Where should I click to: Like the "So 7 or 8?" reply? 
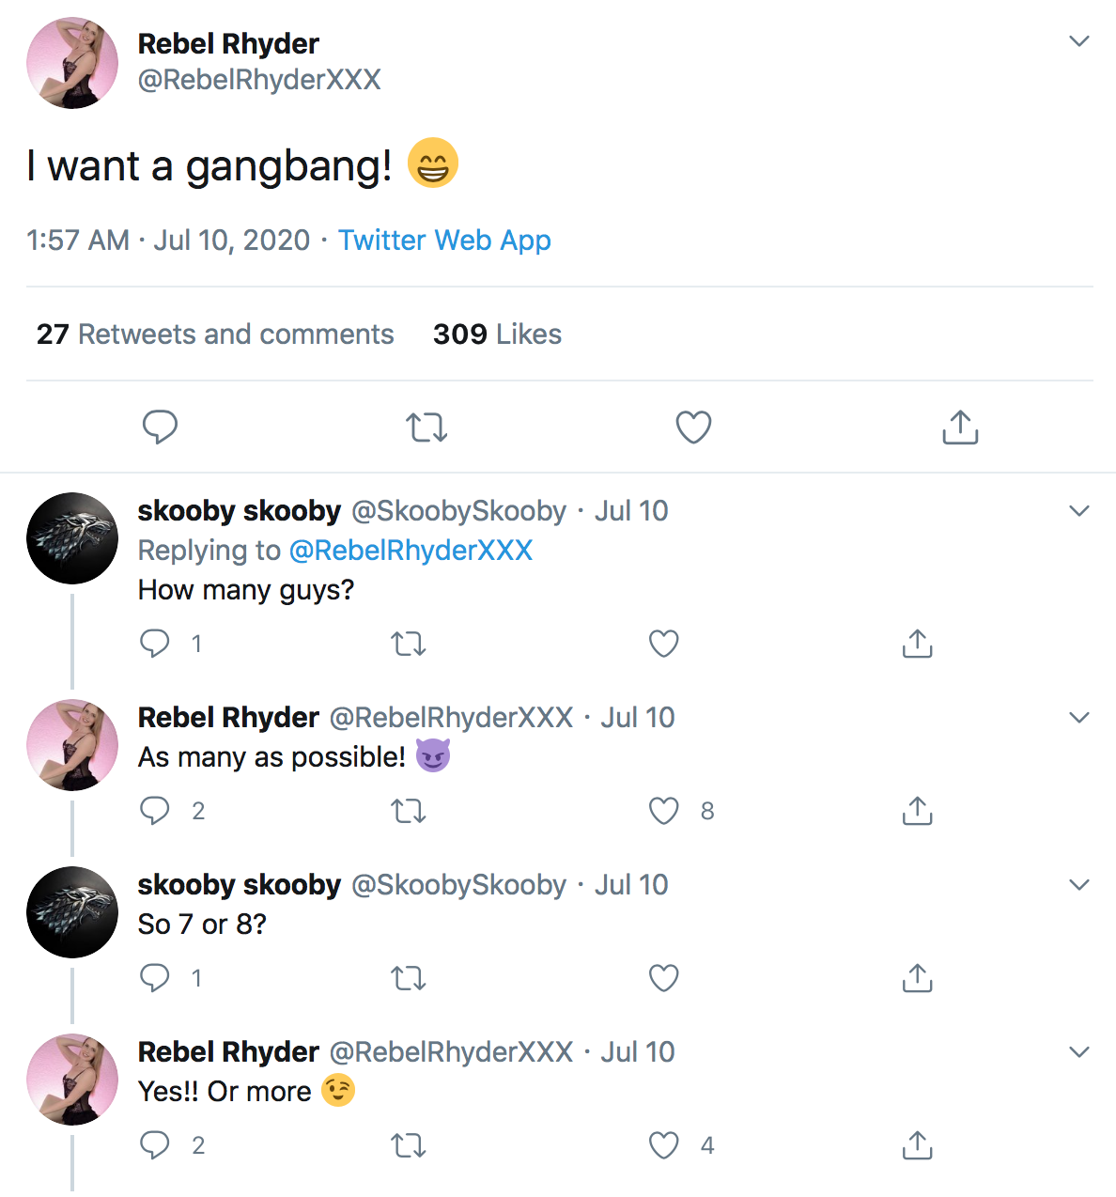pyautogui.click(x=664, y=978)
